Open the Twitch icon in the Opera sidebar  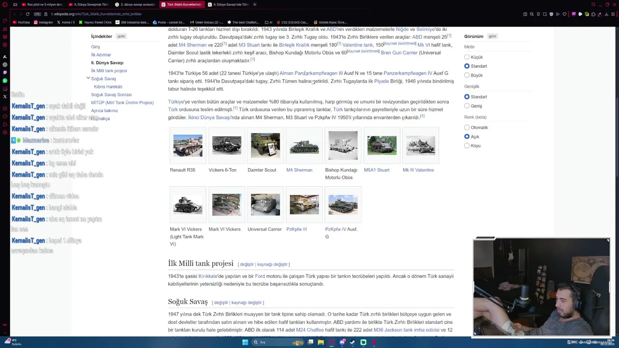(x=5, y=72)
